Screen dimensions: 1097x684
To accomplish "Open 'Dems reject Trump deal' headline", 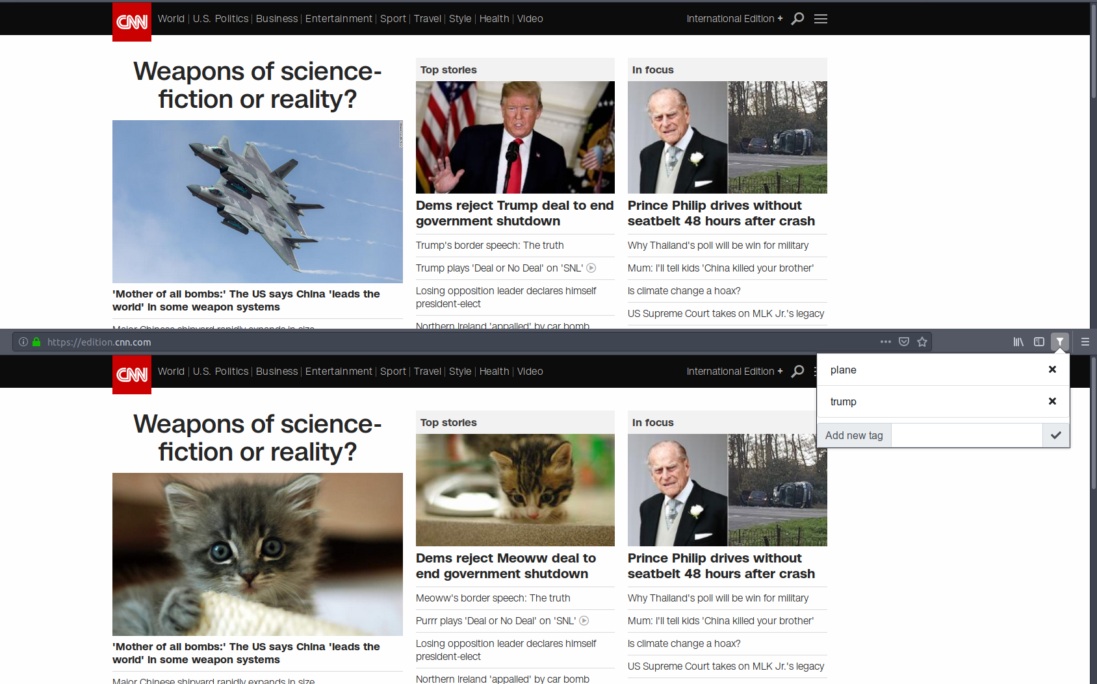I will click(515, 213).
